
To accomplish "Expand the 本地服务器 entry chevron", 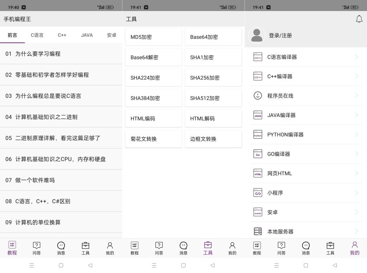I will pyautogui.click(x=357, y=231).
